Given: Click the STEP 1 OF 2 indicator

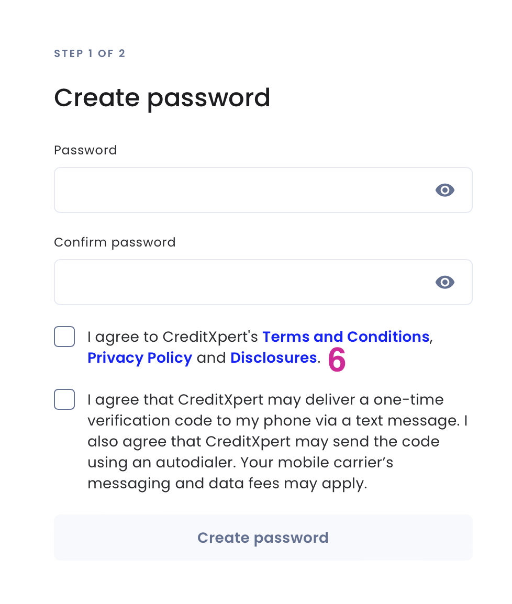Looking at the screenshot, I should click(x=90, y=53).
